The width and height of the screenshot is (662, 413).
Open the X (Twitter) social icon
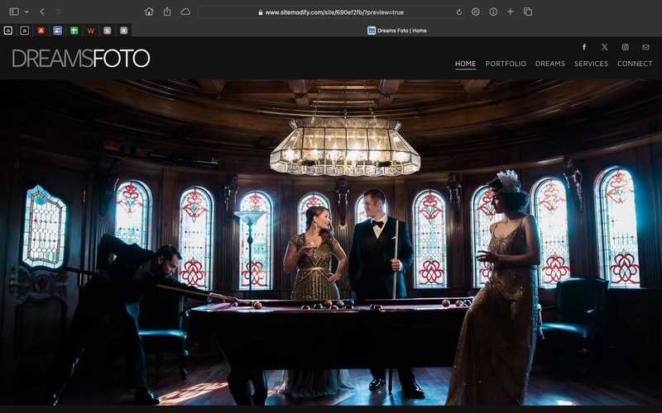click(605, 47)
